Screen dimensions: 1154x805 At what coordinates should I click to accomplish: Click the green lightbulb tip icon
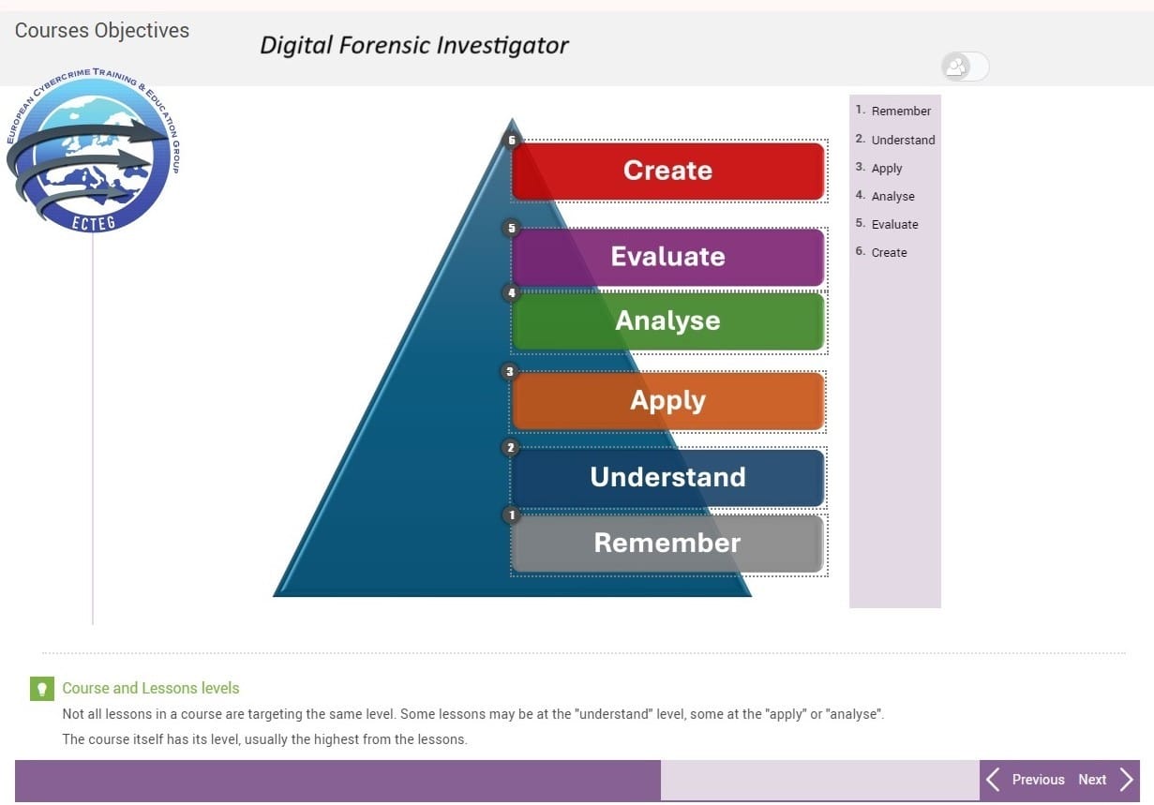pyautogui.click(x=41, y=689)
